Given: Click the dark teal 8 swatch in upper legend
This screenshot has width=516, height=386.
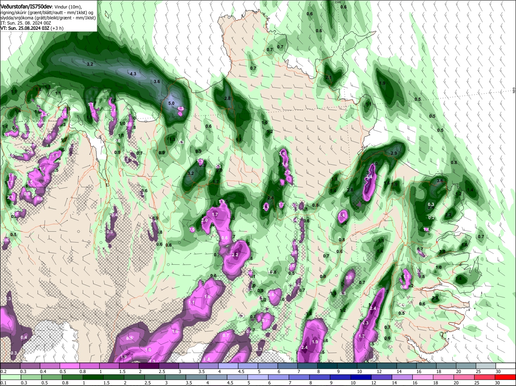Looking at the screenshot, I should 328,366.
